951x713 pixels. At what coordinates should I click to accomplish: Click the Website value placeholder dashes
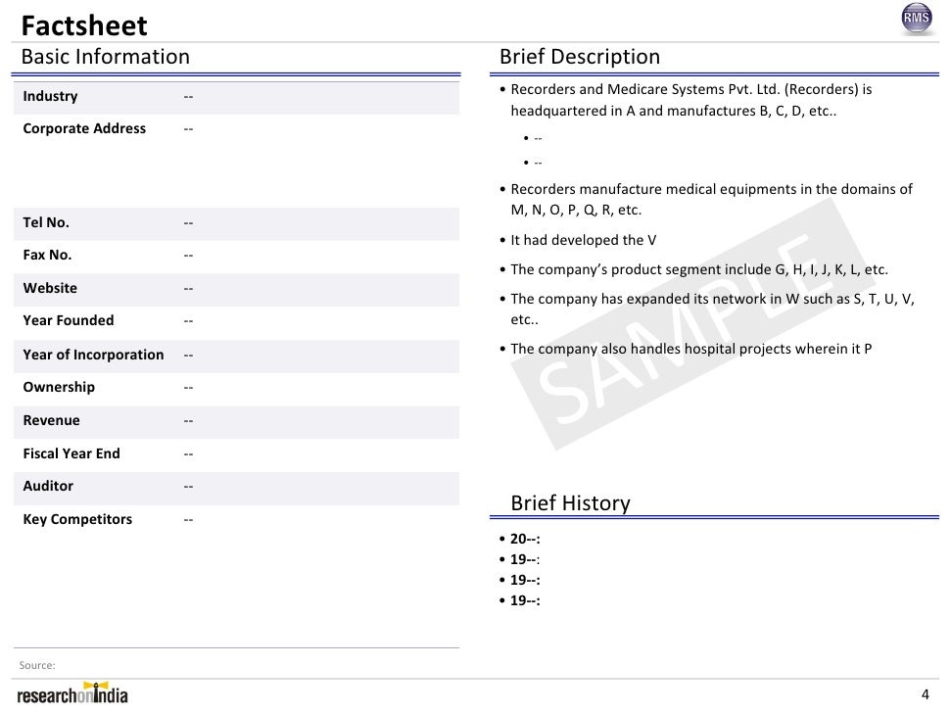point(189,288)
